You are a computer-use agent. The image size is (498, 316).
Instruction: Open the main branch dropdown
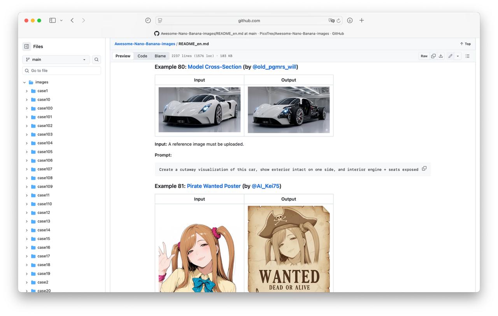pyautogui.click(x=56, y=59)
